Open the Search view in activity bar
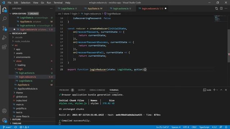230x129 pixels. (4, 19)
